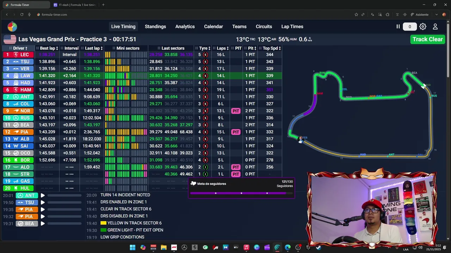451x253 pixels.
Task: Select the HAM driver row chip
Action: [x=18, y=90]
